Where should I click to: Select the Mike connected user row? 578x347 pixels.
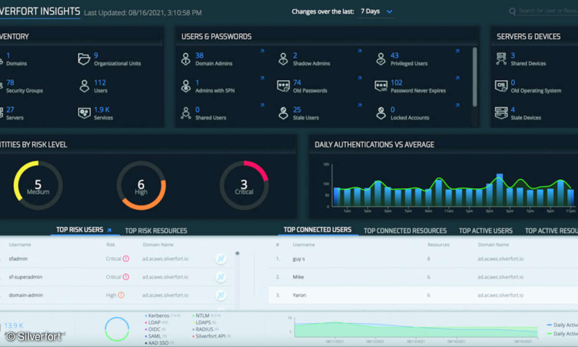pyautogui.click(x=423, y=277)
